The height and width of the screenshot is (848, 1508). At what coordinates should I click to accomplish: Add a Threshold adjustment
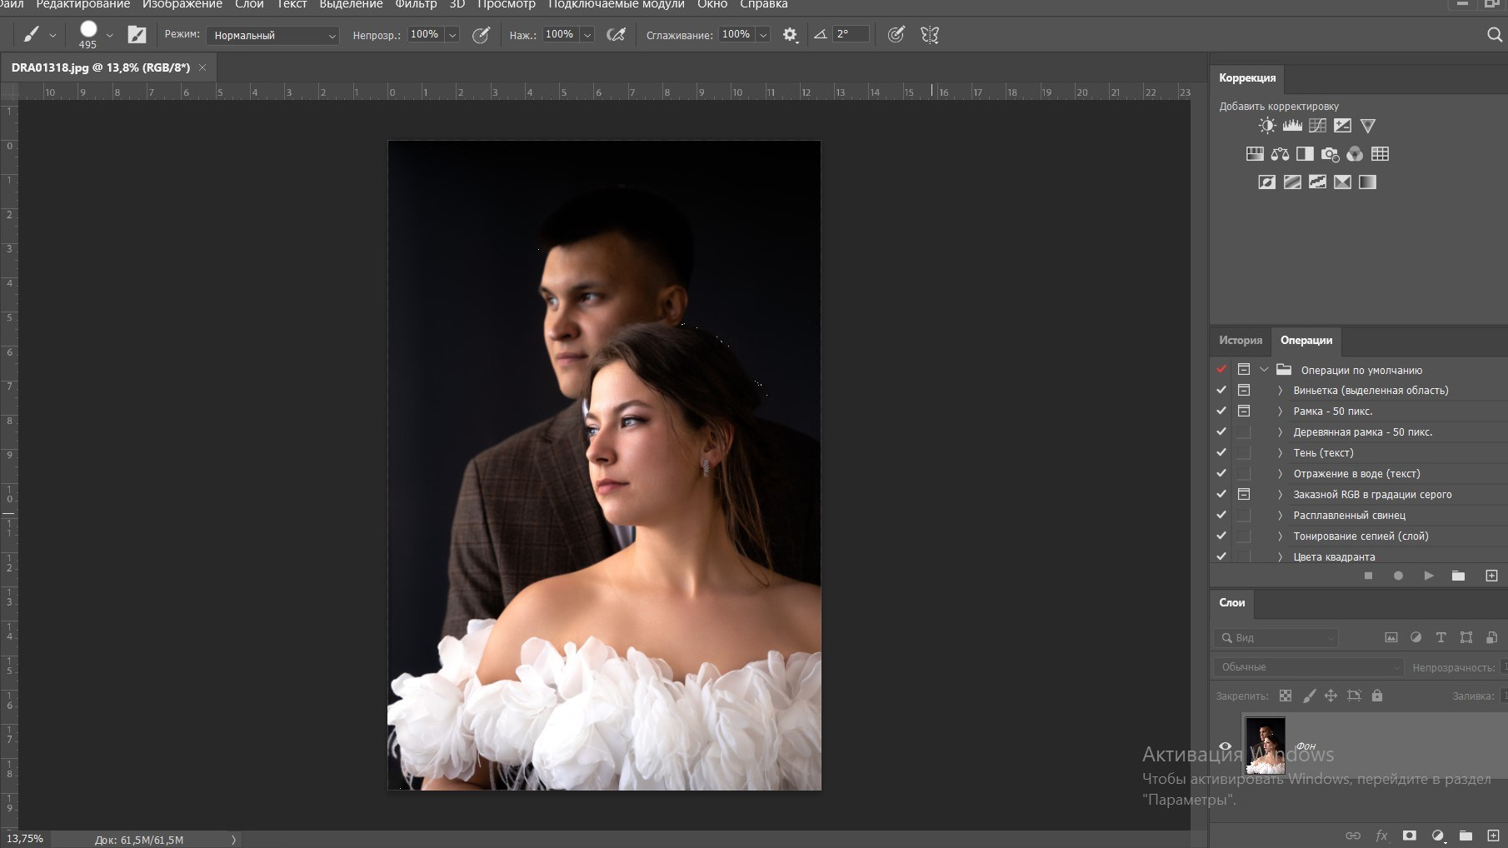coord(1317,182)
